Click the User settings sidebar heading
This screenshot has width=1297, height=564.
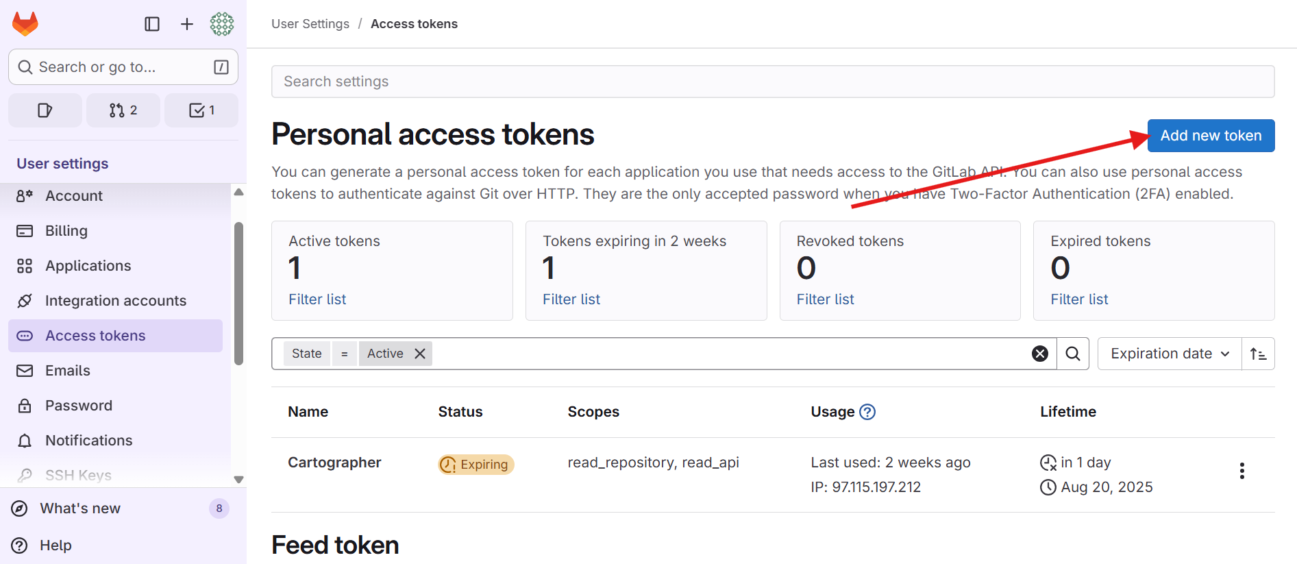(62, 164)
